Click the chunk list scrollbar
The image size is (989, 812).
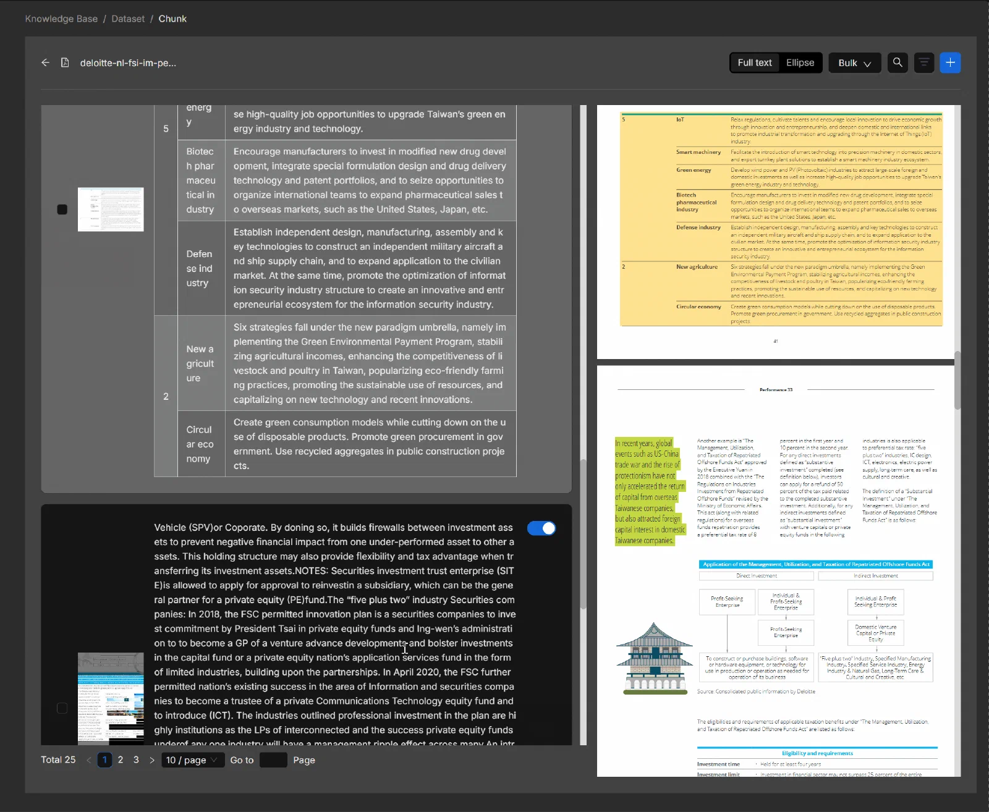[583, 535]
